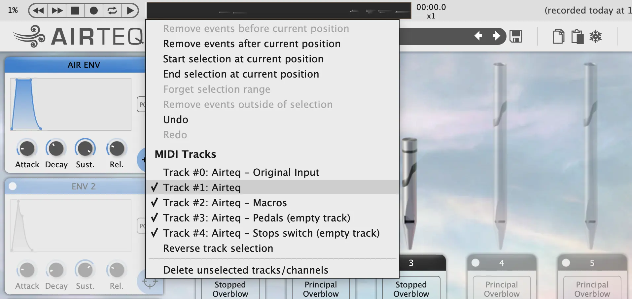Choose Delete unselected tracks/channels
Image resolution: width=632 pixels, height=299 pixels.
click(272, 270)
